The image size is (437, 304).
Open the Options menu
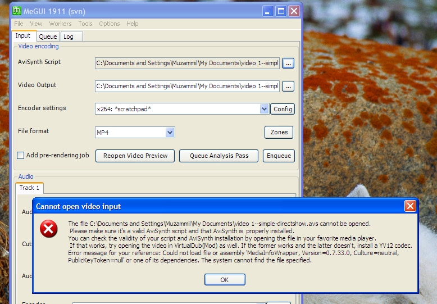109,24
